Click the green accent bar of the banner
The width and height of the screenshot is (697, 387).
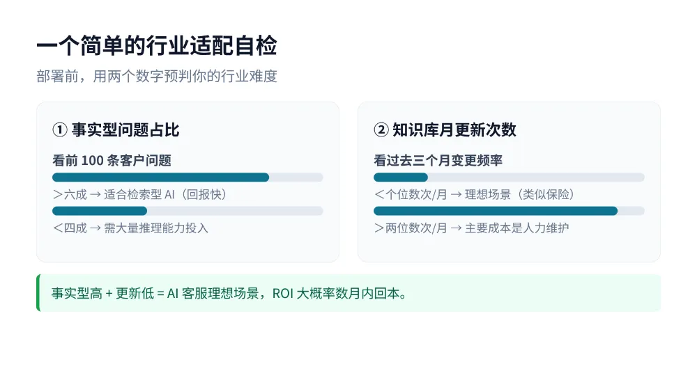[x=38, y=293]
